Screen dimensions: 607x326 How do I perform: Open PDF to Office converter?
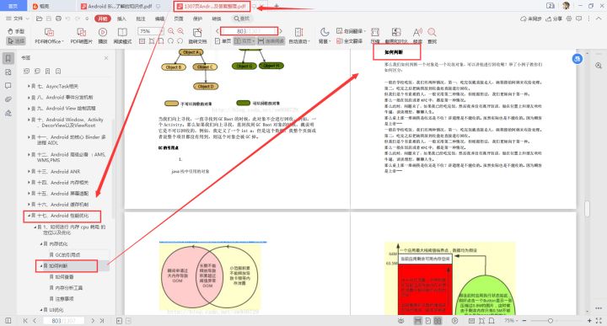point(49,36)
